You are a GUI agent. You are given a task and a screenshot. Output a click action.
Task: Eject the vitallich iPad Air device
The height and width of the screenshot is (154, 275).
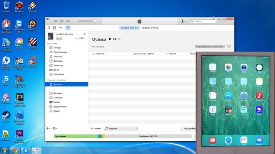click(84, 34)
